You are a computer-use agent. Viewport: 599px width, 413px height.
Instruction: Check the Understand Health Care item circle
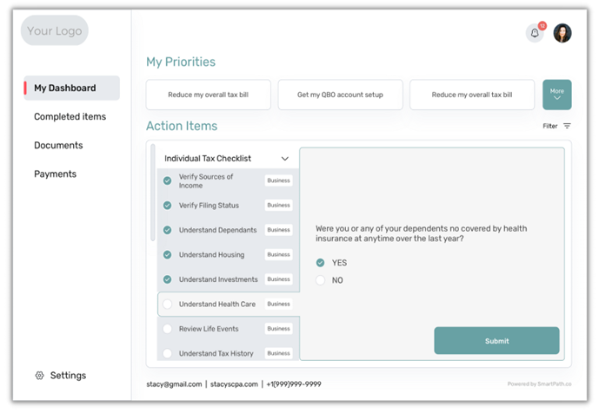click(x=168, y=305)
